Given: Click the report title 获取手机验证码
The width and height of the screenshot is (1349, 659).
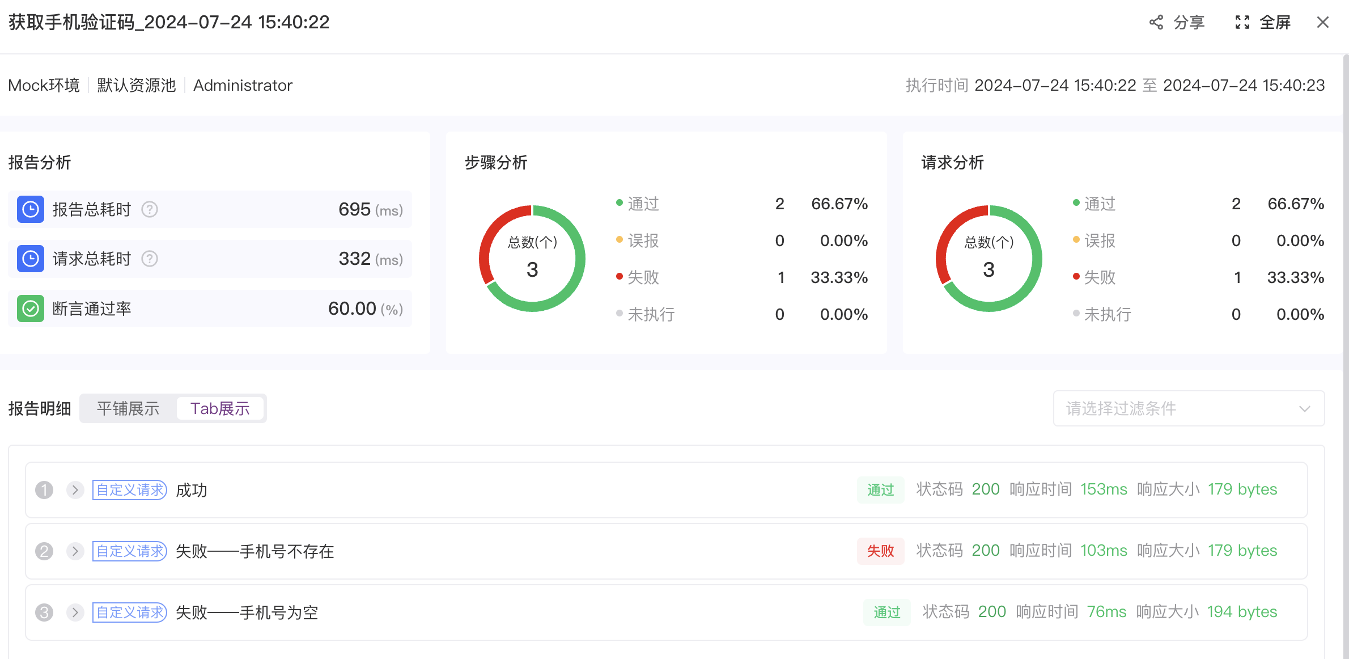Looking at the screenshot, I should (169, 22).
